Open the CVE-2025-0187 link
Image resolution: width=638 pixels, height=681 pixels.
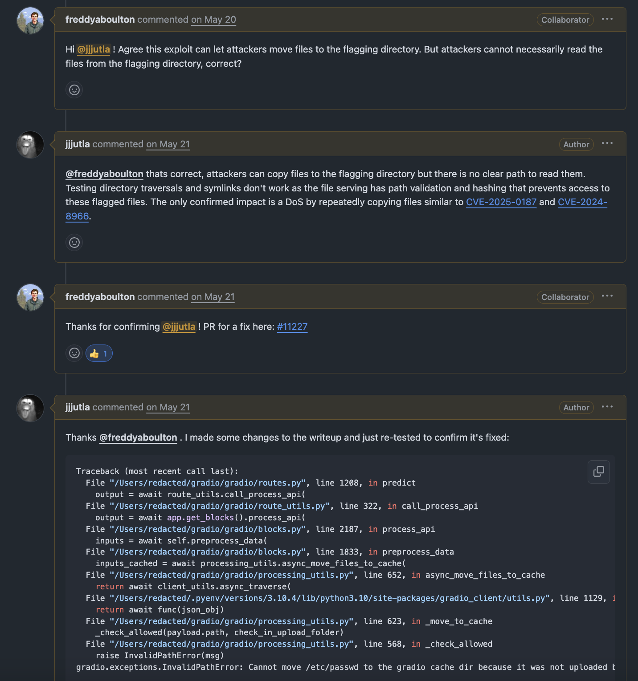tap(501, 202)
